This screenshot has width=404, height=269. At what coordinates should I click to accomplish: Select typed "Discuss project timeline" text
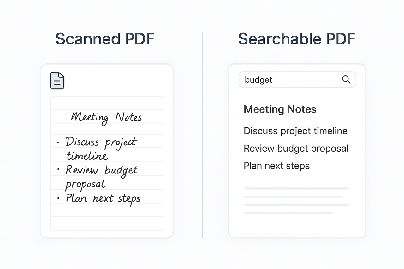click(295, 131)
